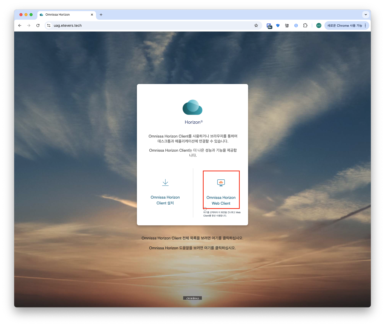The width and height of the screenshot is (385, 326).
Task: Click the blue shield extension icon
Action: [278, 25]
